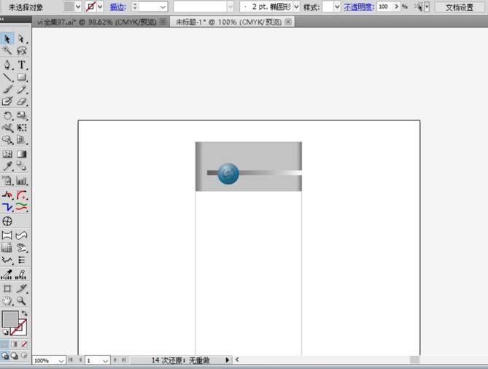
Task: Reset to default fill and stroke
Action: [x=5, y=333]
